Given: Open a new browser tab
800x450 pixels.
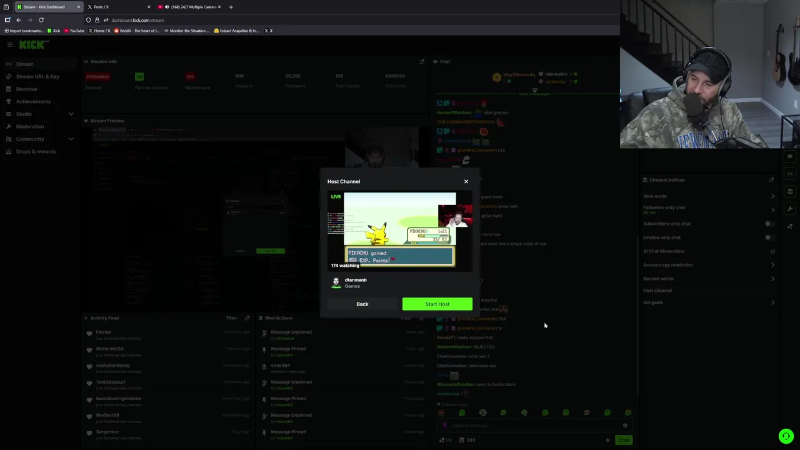Looking at the screenshot, I should click(x=231, y=7).
